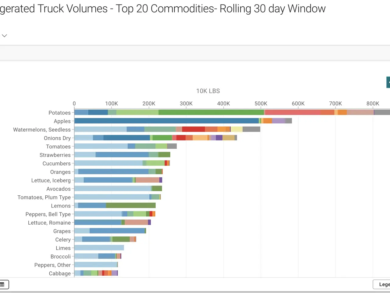Select the medium blue Grapes bar segment
This screenshot has height=293, width=390.
[x=117, y=231]
